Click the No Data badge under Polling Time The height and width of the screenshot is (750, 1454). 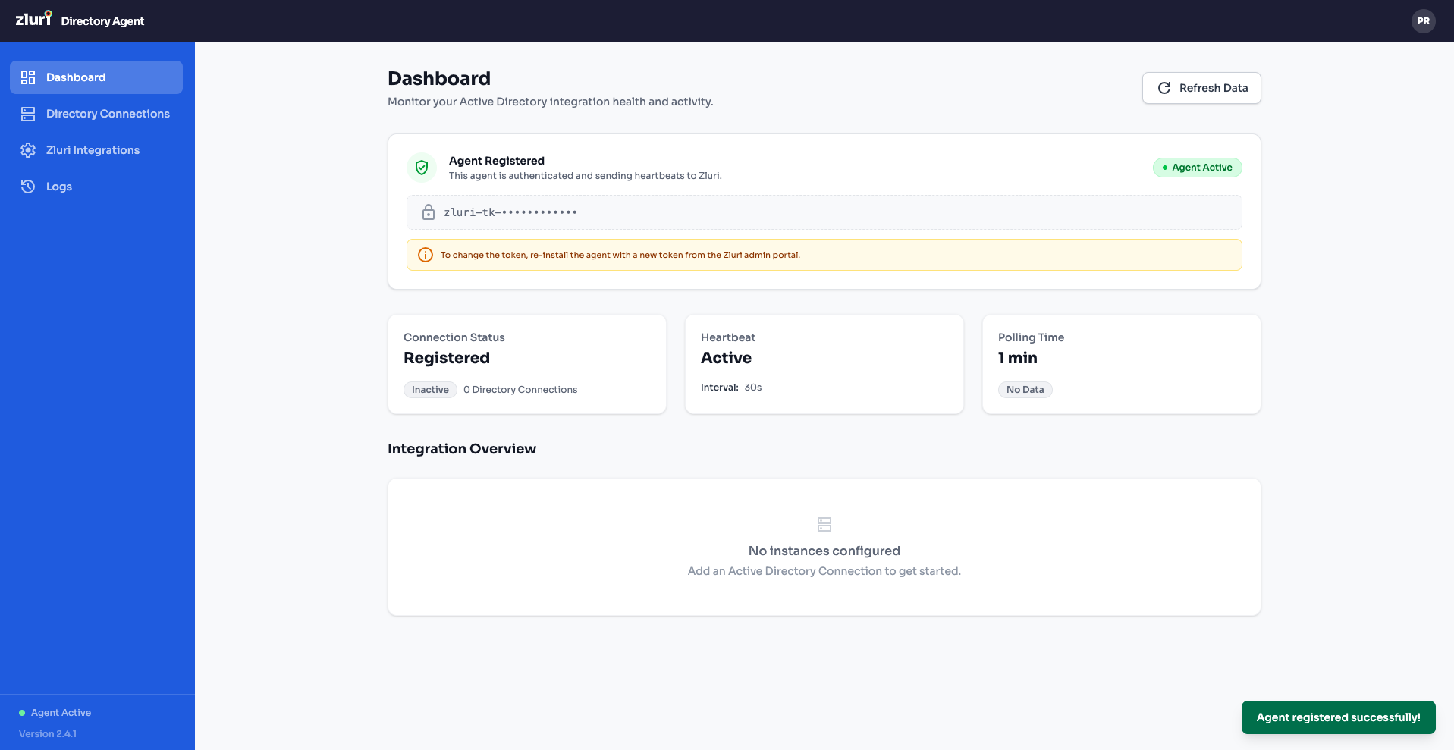click(1025, 389)
